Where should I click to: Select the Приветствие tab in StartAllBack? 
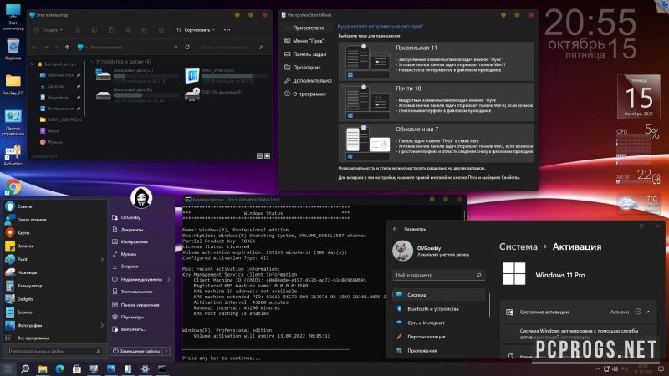308,28
